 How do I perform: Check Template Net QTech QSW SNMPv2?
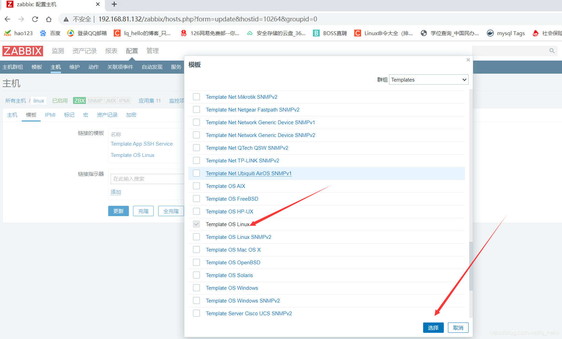pyautogui.click(x=196, y=148)
